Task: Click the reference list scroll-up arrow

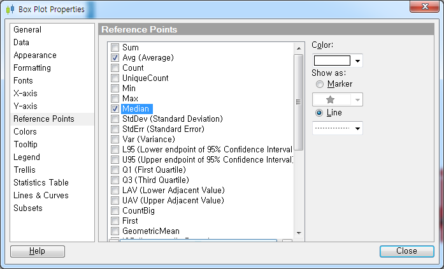Action: tap(299, 48)
